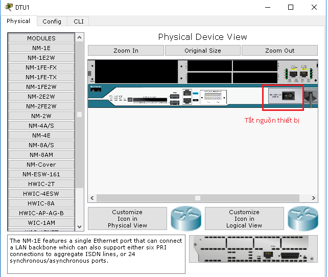Click the left FastEthernet port on router
328x277 pixels.
[293, 74]
